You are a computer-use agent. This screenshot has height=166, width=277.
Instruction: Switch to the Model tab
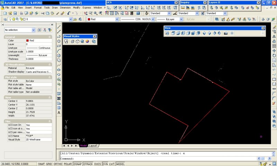[x=83, y=146]
